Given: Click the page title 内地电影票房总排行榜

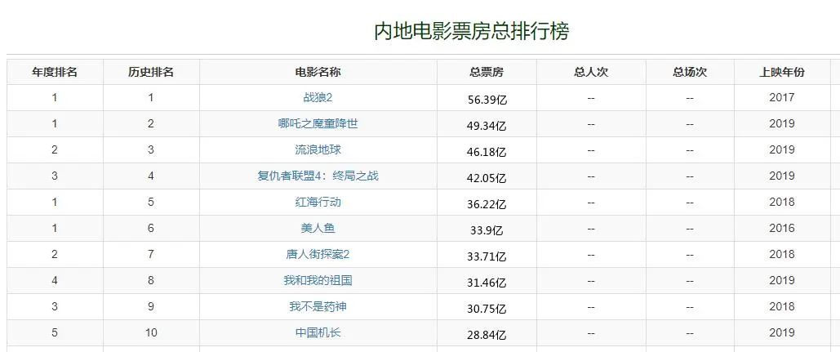Looking at the screenshot, I should pos(472,31).
